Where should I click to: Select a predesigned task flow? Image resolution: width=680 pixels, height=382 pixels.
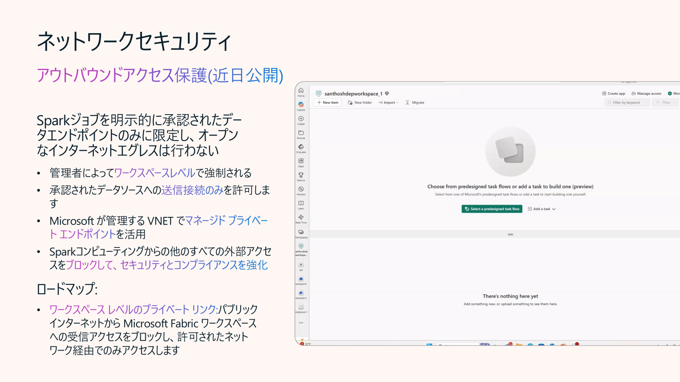[492, 209]
